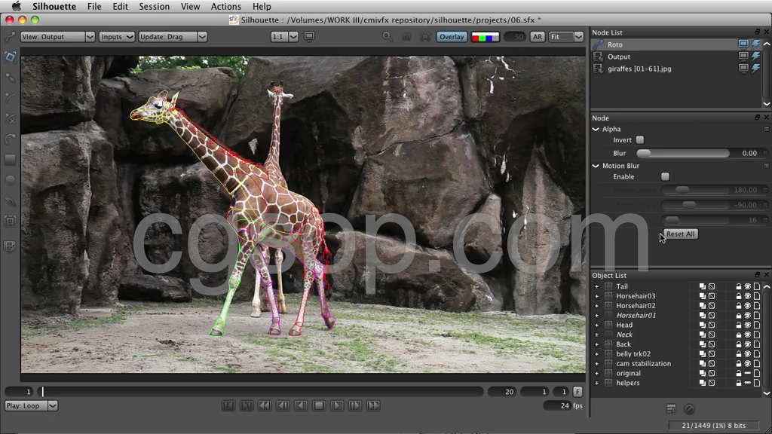
Task: Expand the Horsehair03 layer in Object List
Action: click(x=596, y=296)
